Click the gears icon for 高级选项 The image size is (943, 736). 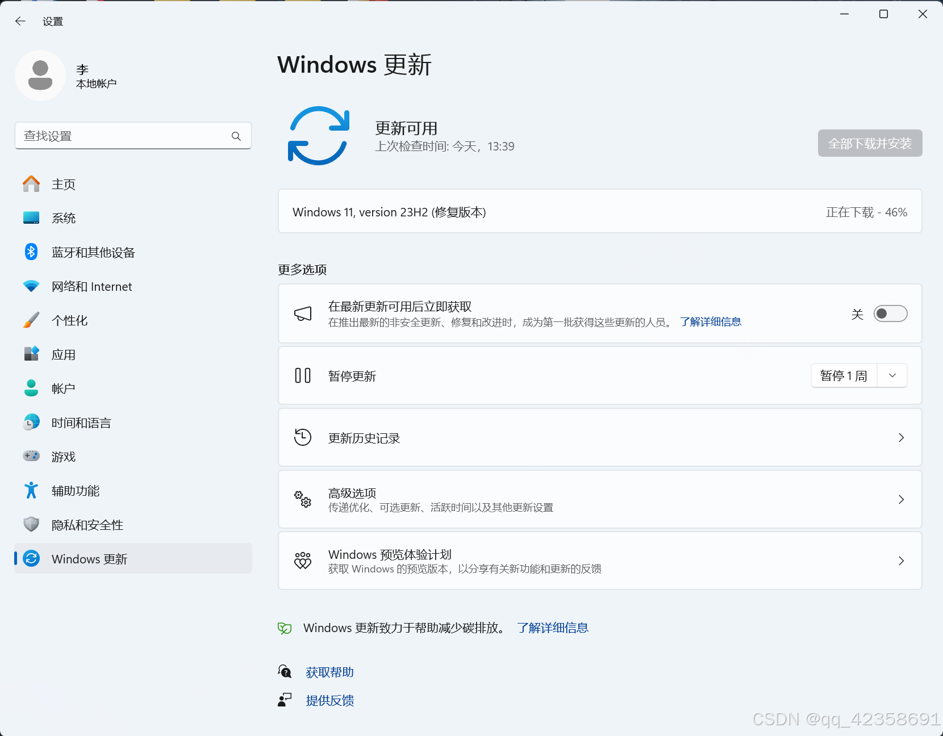pyautogui.click(x=303, y=499)
